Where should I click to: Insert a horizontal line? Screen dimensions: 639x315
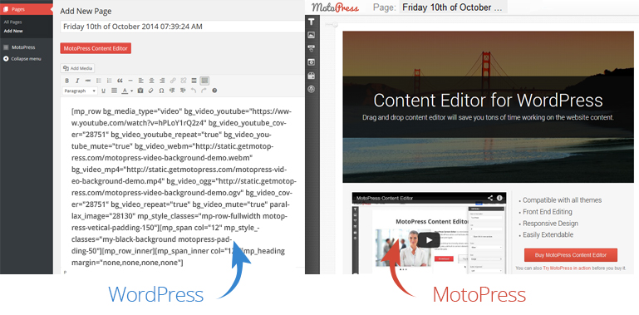click(x=130, y=81)
